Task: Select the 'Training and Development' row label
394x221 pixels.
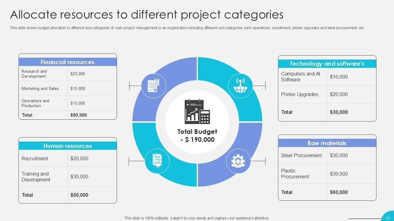Action: point(36,177)
